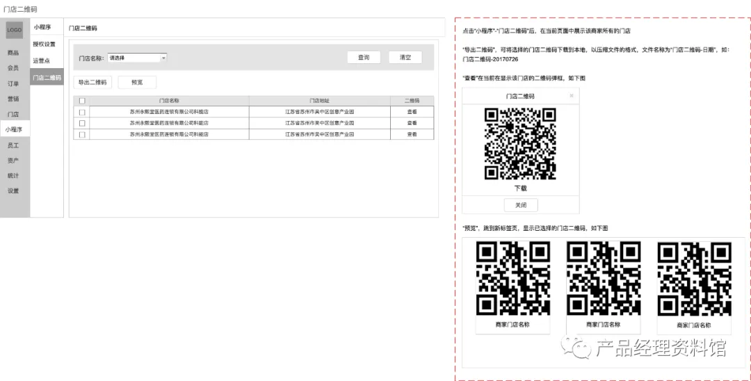
Task: Close the 门店二维码 popup with the x
Action: (x=572, y=96)
